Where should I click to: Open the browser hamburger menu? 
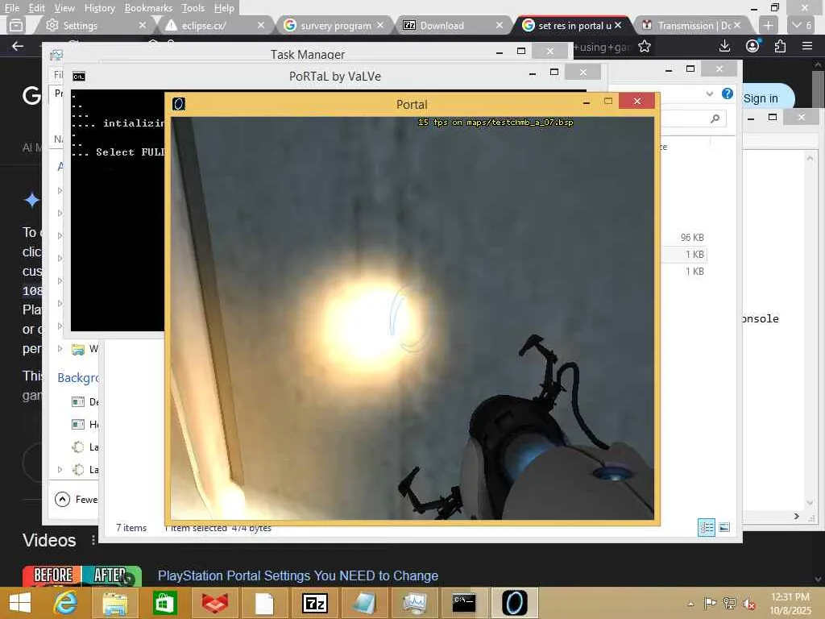point(807,46)
